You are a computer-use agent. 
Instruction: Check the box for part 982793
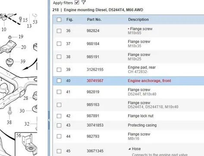tap(59, 136)
